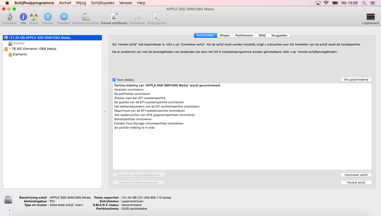Open the Schijfkopieën menu

pyautogui.click(x=102, y=3)
